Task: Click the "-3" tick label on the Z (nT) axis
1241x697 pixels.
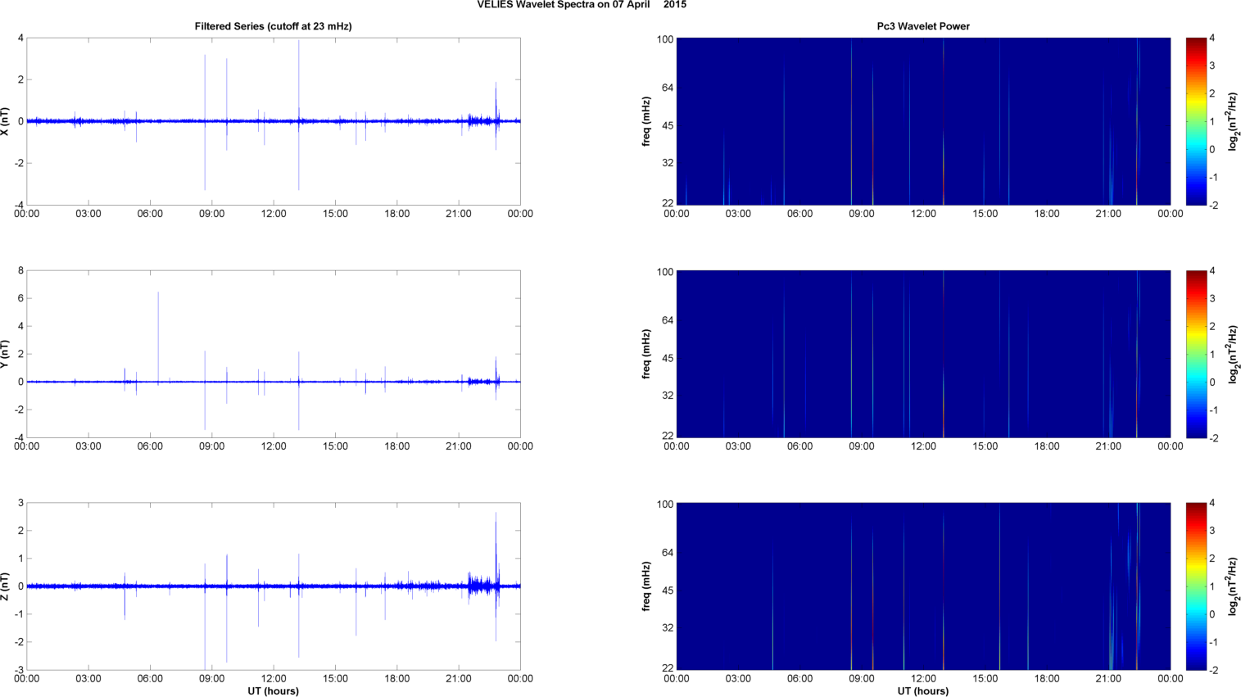Action: click(x=18, y=670)
